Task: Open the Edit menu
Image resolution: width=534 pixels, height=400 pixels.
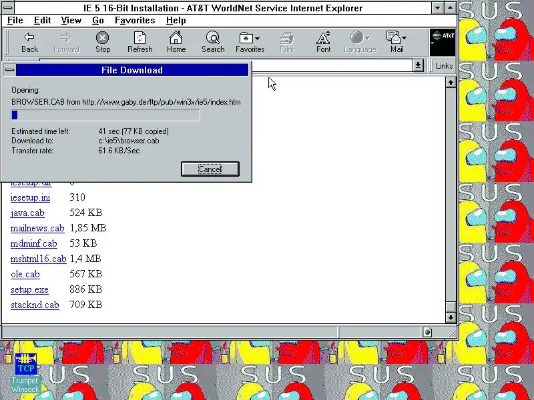Action: (x=42, y=21)
